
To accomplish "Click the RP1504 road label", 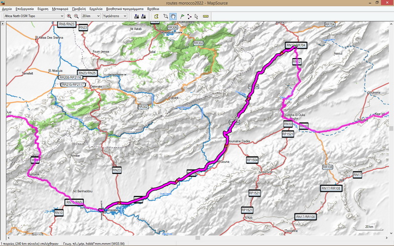I will click(252, 160).
